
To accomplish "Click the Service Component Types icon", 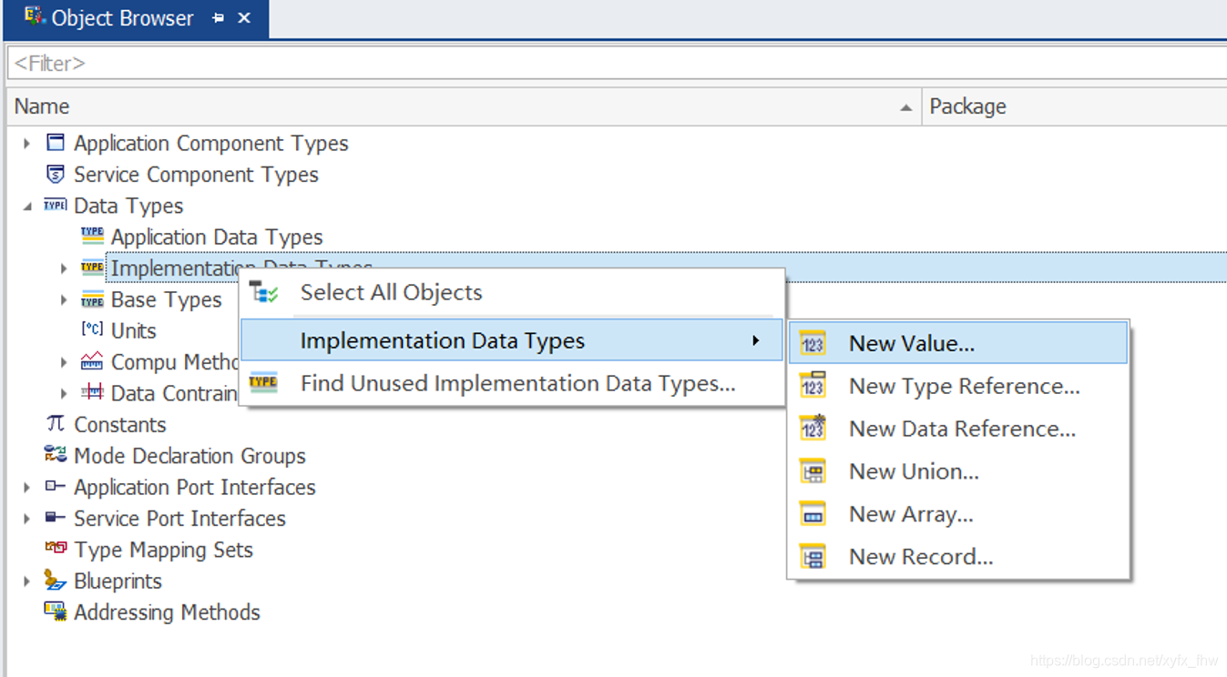I will coord(56,174).
